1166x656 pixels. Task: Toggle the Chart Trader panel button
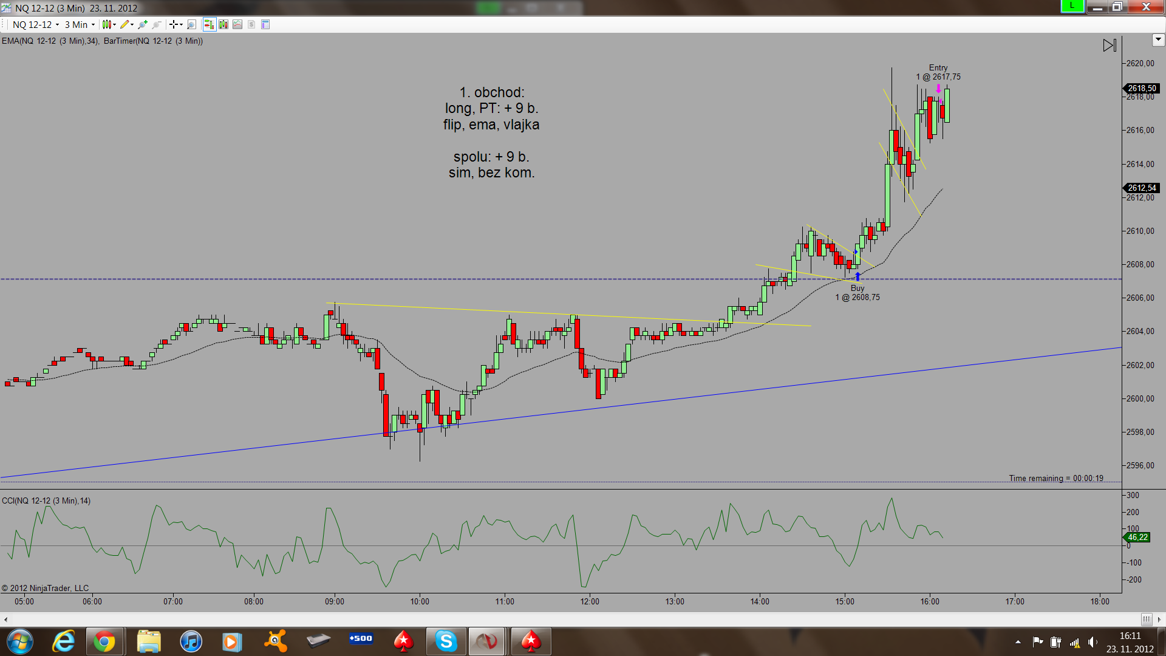pyautogui.click(x=209, y=24)
